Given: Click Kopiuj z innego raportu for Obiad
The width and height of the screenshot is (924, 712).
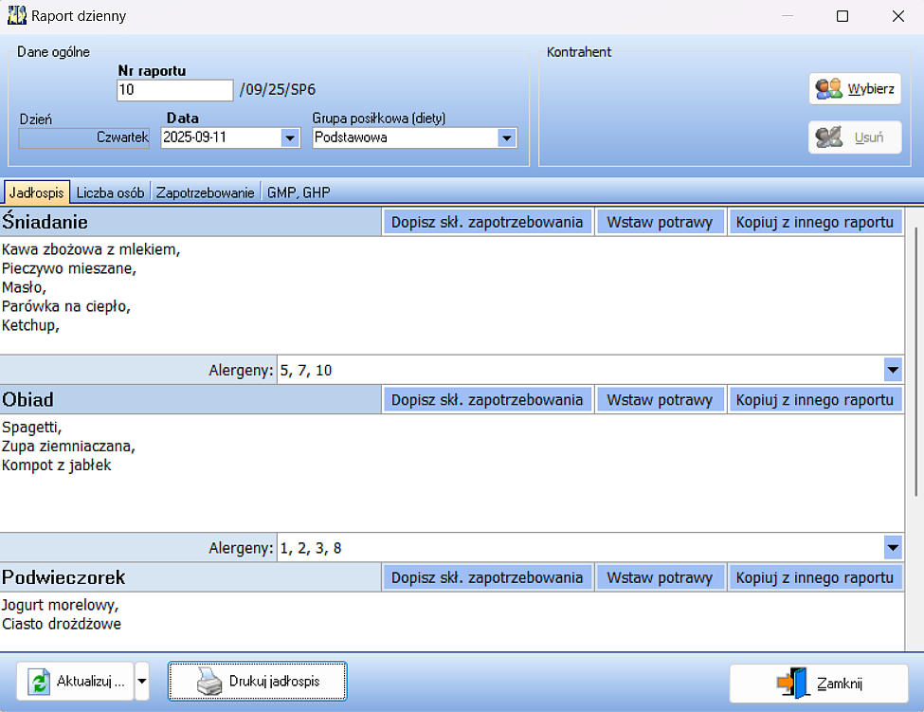Looking at the screenshot, I should [x=815, y=399].
